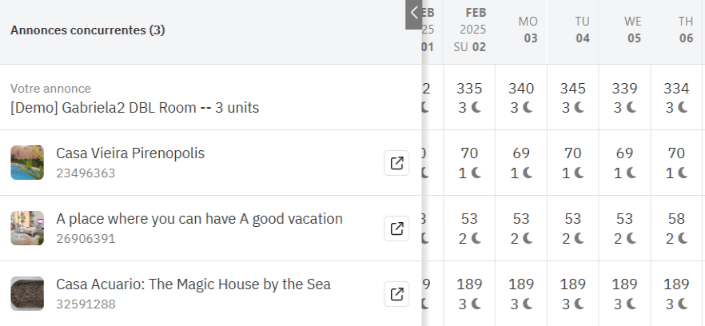Image resolution: width=705 pixels, height=326 pixels.
Task: Open Casa Acuario external link icon
Action: click(396, 294)
